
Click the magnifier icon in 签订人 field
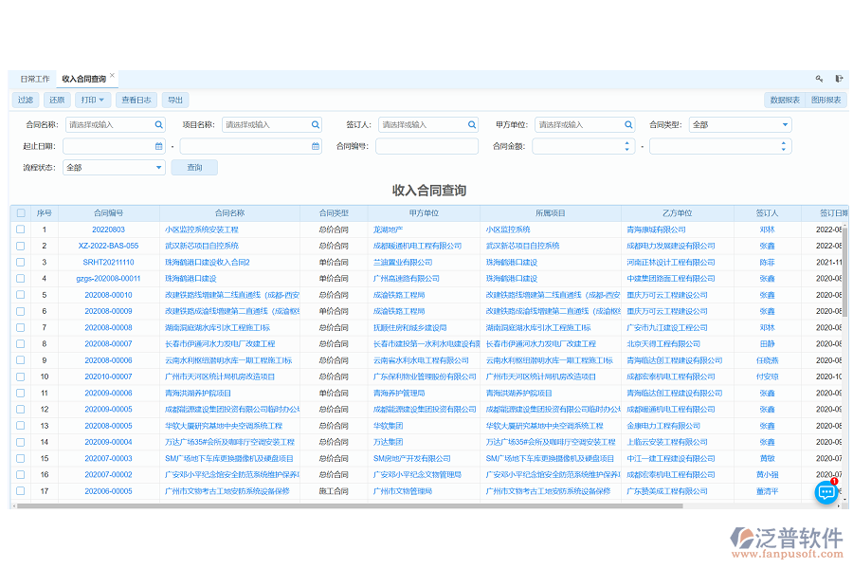[471, 124]
